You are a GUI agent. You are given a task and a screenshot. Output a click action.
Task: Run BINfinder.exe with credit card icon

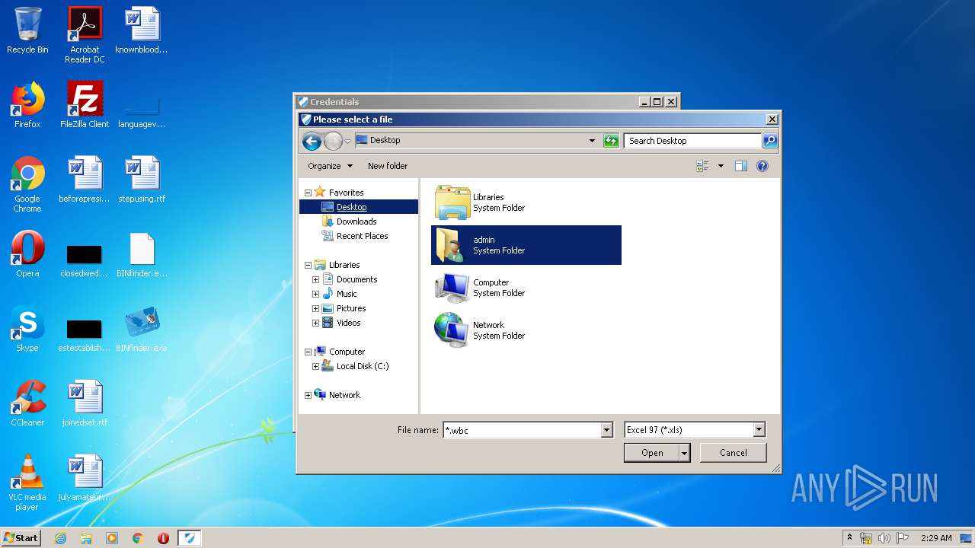tap(142, 329)
